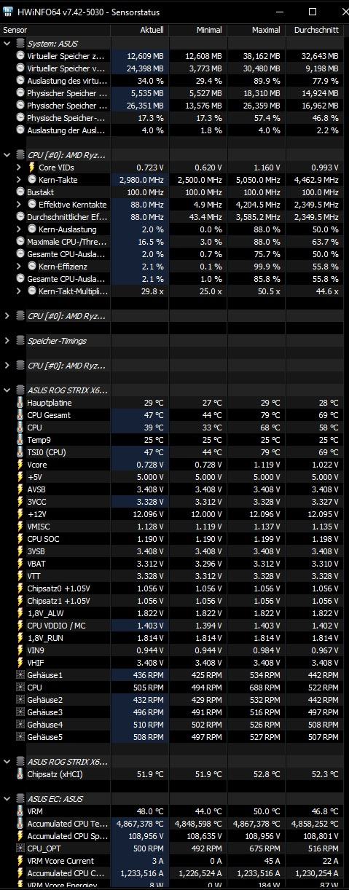Click the lightning icon beside +5V
This screenshot has height=890, width=349.
[x=20, y=477]
